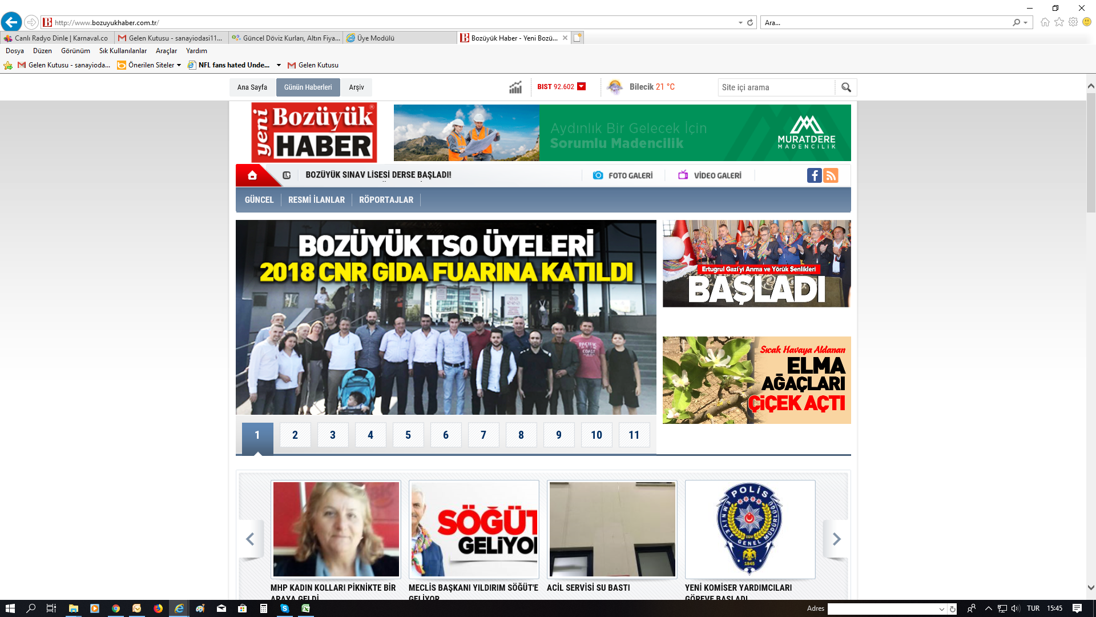Open the FOTO GALERİ camera link

623,175
